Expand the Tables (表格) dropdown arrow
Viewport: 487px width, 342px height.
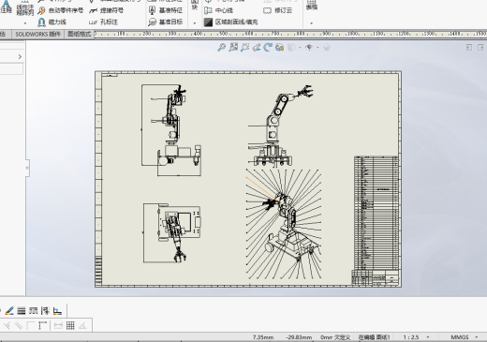pyautogui.click(x=311, y=23)
